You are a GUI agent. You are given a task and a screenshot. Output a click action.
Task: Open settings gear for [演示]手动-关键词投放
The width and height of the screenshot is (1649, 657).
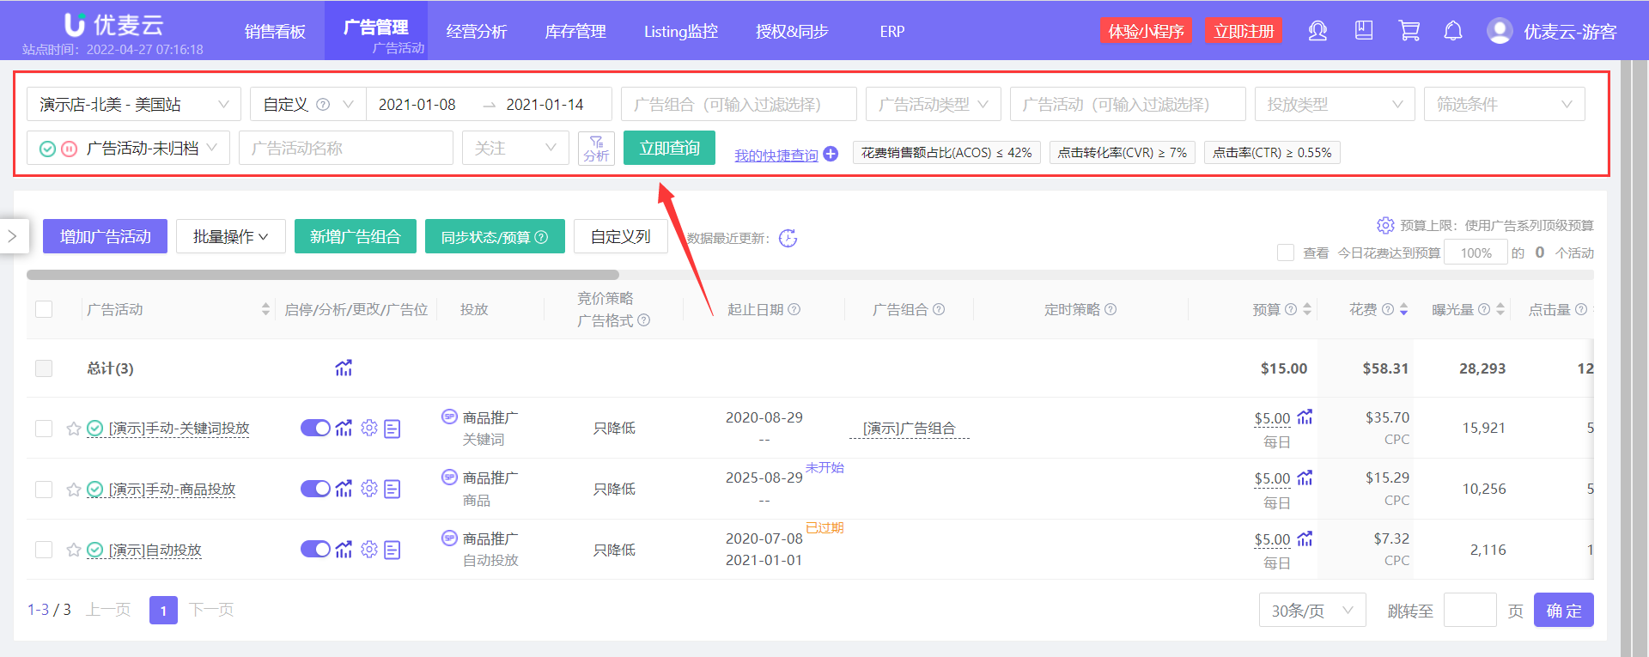(x=369, y=428)
